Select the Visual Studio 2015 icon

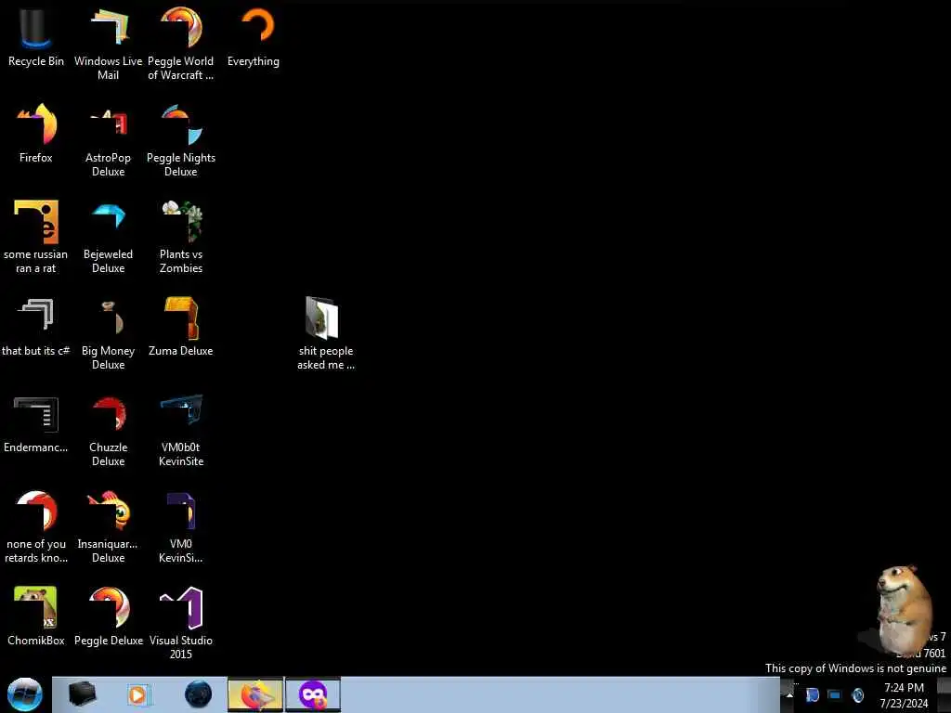click(181, 623)
